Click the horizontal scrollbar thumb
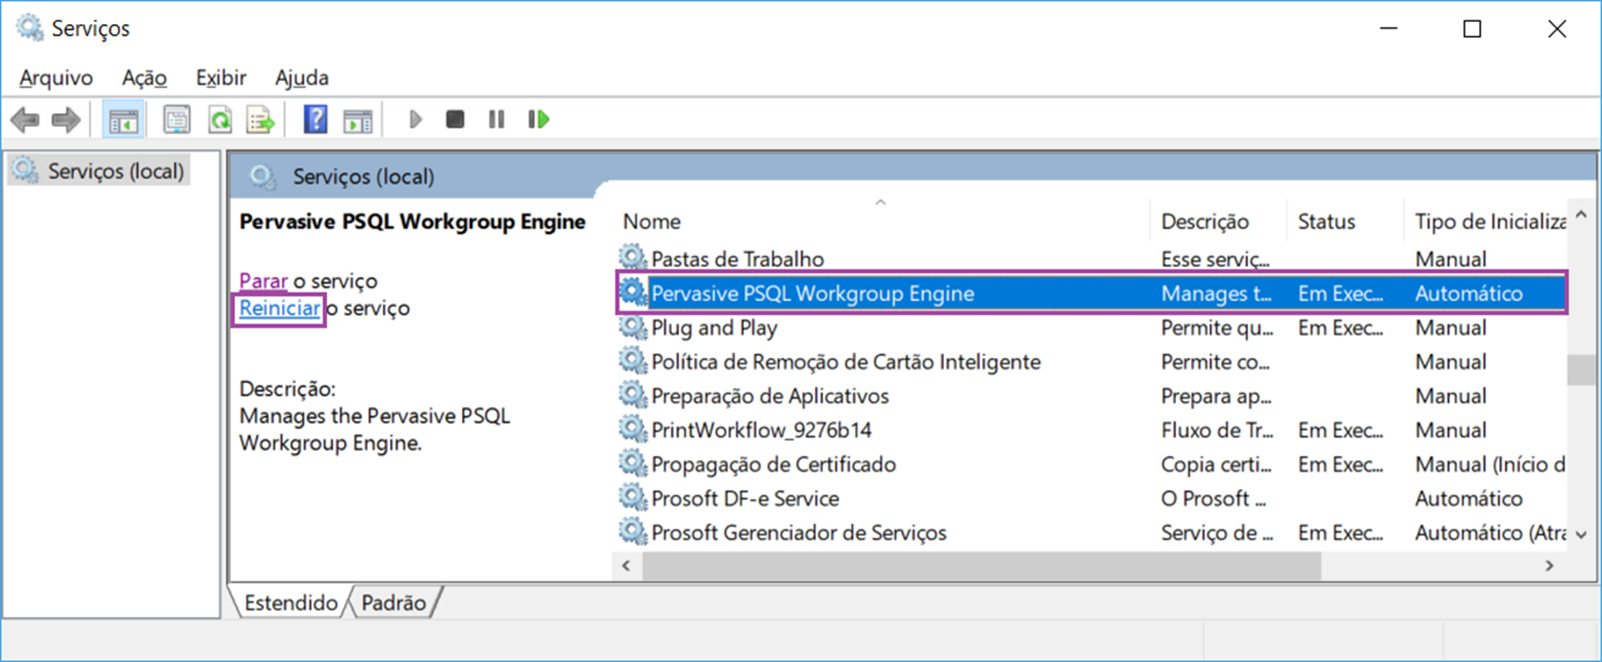This screenshot has width=1602, height=662. click(x=982, y=565)
